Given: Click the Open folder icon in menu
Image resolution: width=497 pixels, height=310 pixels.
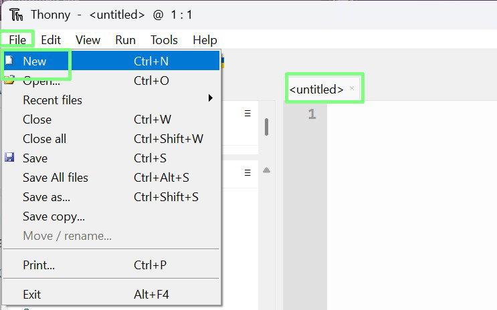Looking at the screenshot, I should [x=9, y=80].
